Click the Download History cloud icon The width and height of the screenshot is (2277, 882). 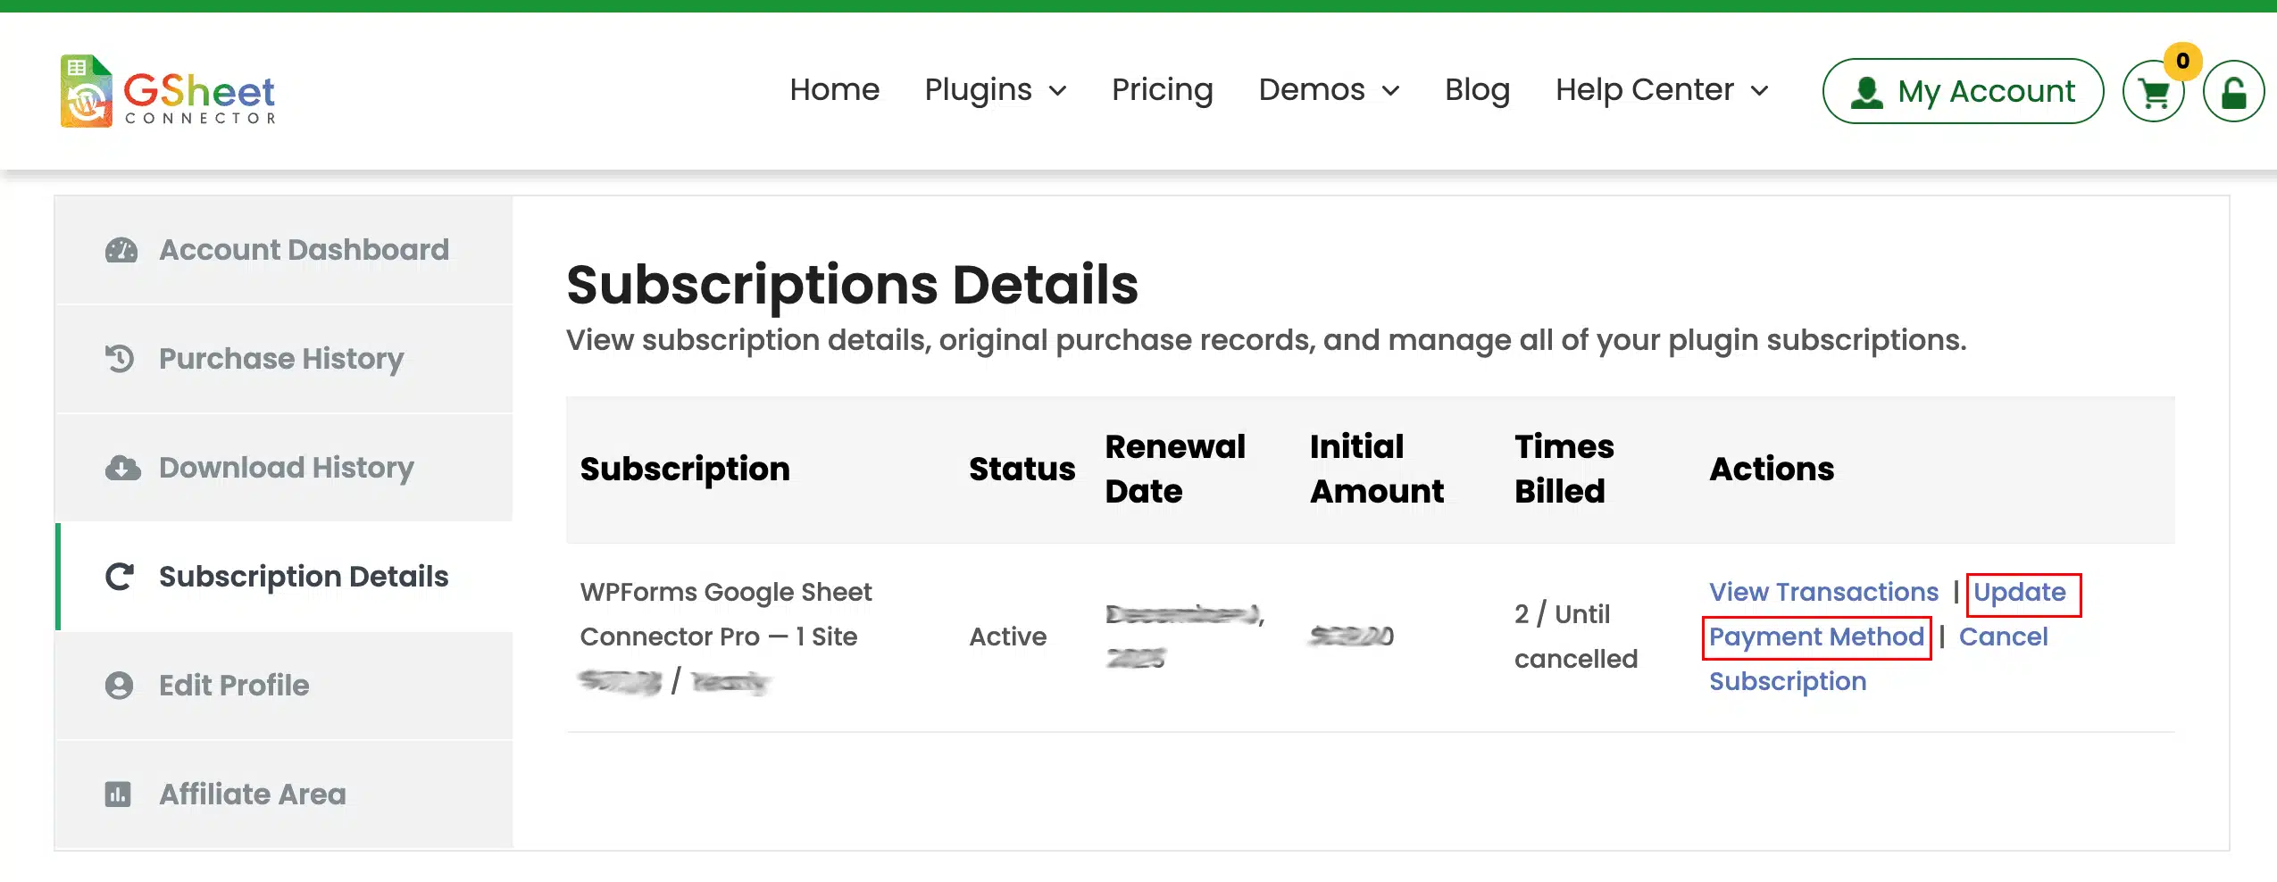click(x=122, y=468)
